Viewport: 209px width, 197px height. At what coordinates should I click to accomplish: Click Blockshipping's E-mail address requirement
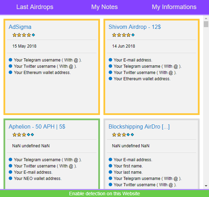pyautogui.click(x=130, y=159)
